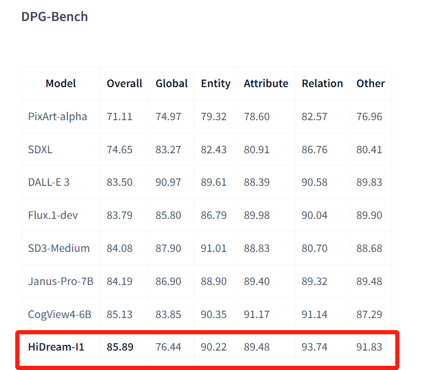Click HiDream-I1's overall score 85.89
Viewport: 432px width, 370px height.
(120, 347)
